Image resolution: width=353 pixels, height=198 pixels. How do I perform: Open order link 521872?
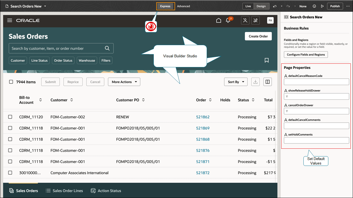[x=203, y=173]
